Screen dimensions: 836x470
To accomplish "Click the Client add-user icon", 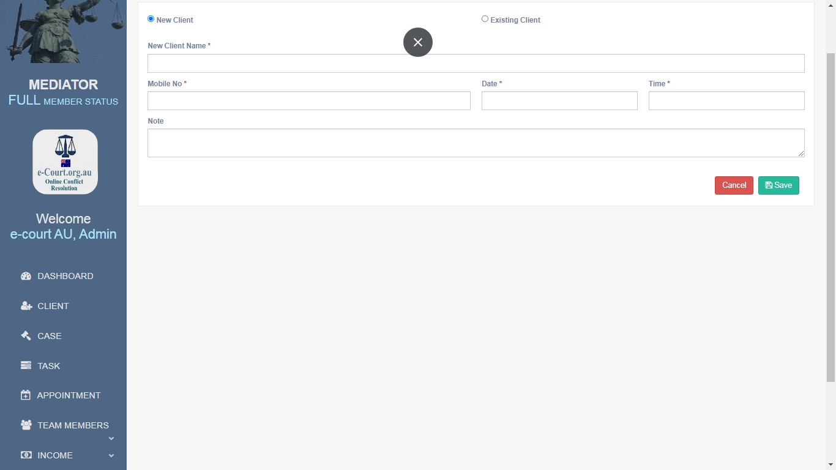I will (x=26, y=306).
